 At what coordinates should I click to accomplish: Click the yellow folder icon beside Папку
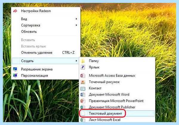click(x=83, y=61)
